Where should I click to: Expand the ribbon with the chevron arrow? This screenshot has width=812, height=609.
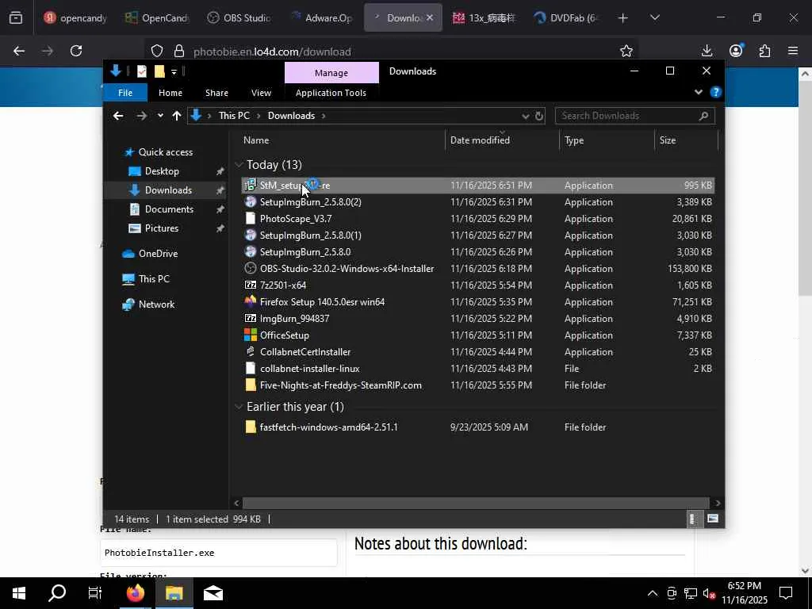click(698, 92)
